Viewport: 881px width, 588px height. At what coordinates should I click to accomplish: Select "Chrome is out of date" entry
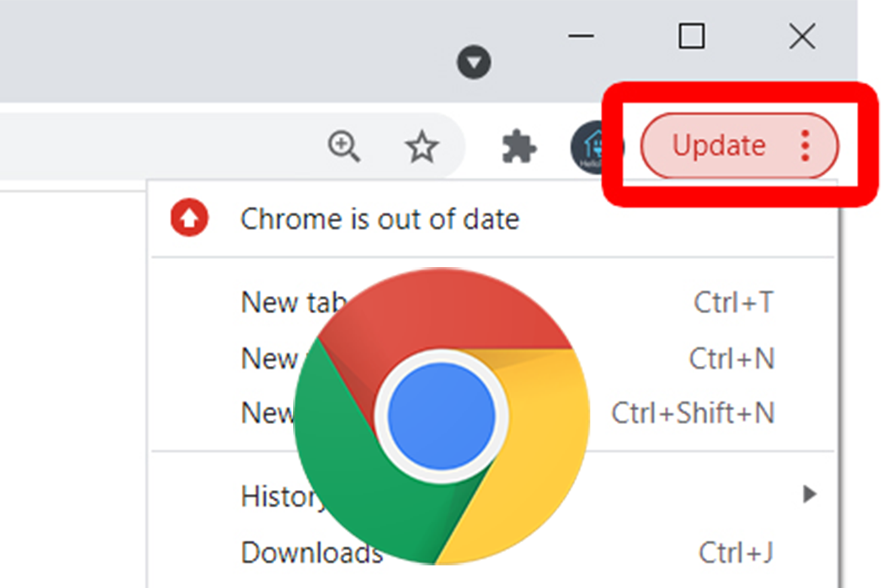pyautogui.click(x=380, y=219)
